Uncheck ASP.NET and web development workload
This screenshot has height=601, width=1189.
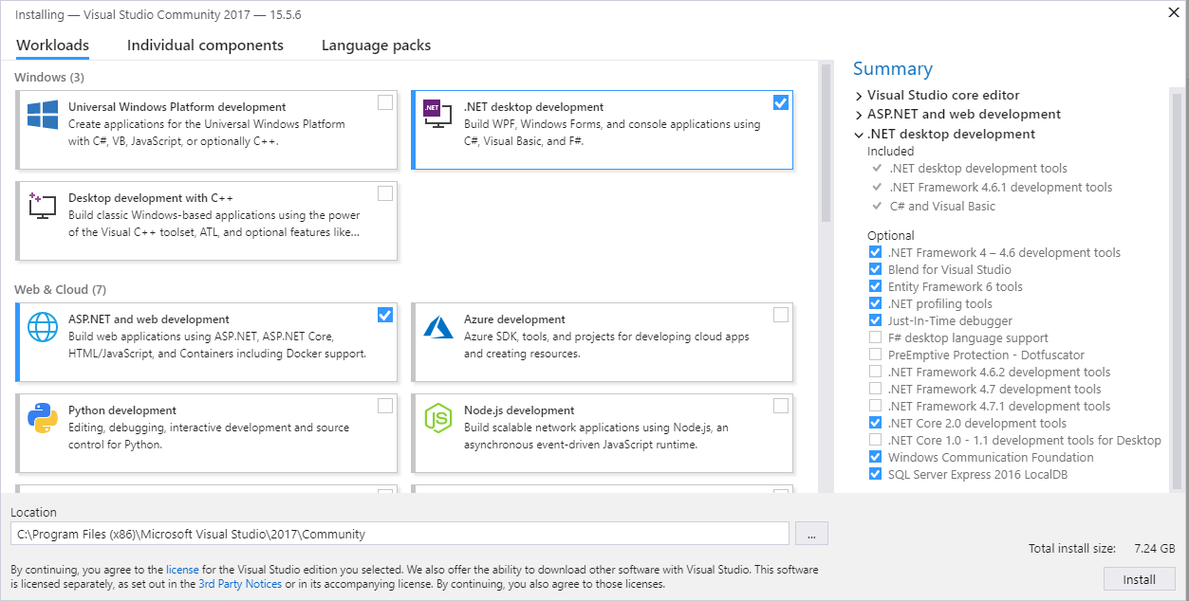(385, 315)
